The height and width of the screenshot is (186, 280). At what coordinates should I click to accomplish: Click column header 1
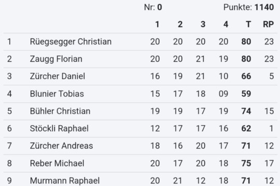[157, 24]
